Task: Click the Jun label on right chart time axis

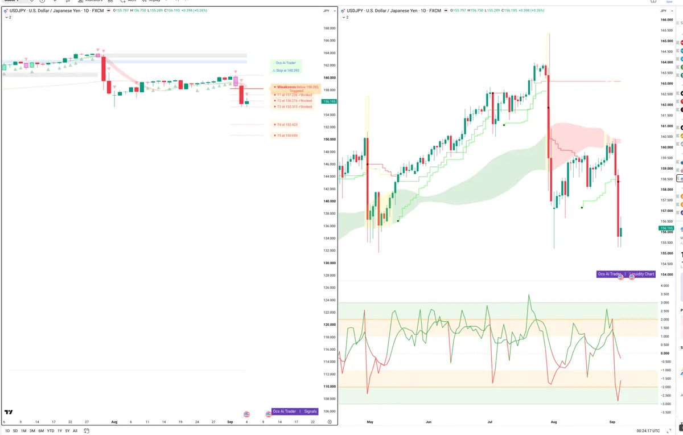Action: coord(428,422)
